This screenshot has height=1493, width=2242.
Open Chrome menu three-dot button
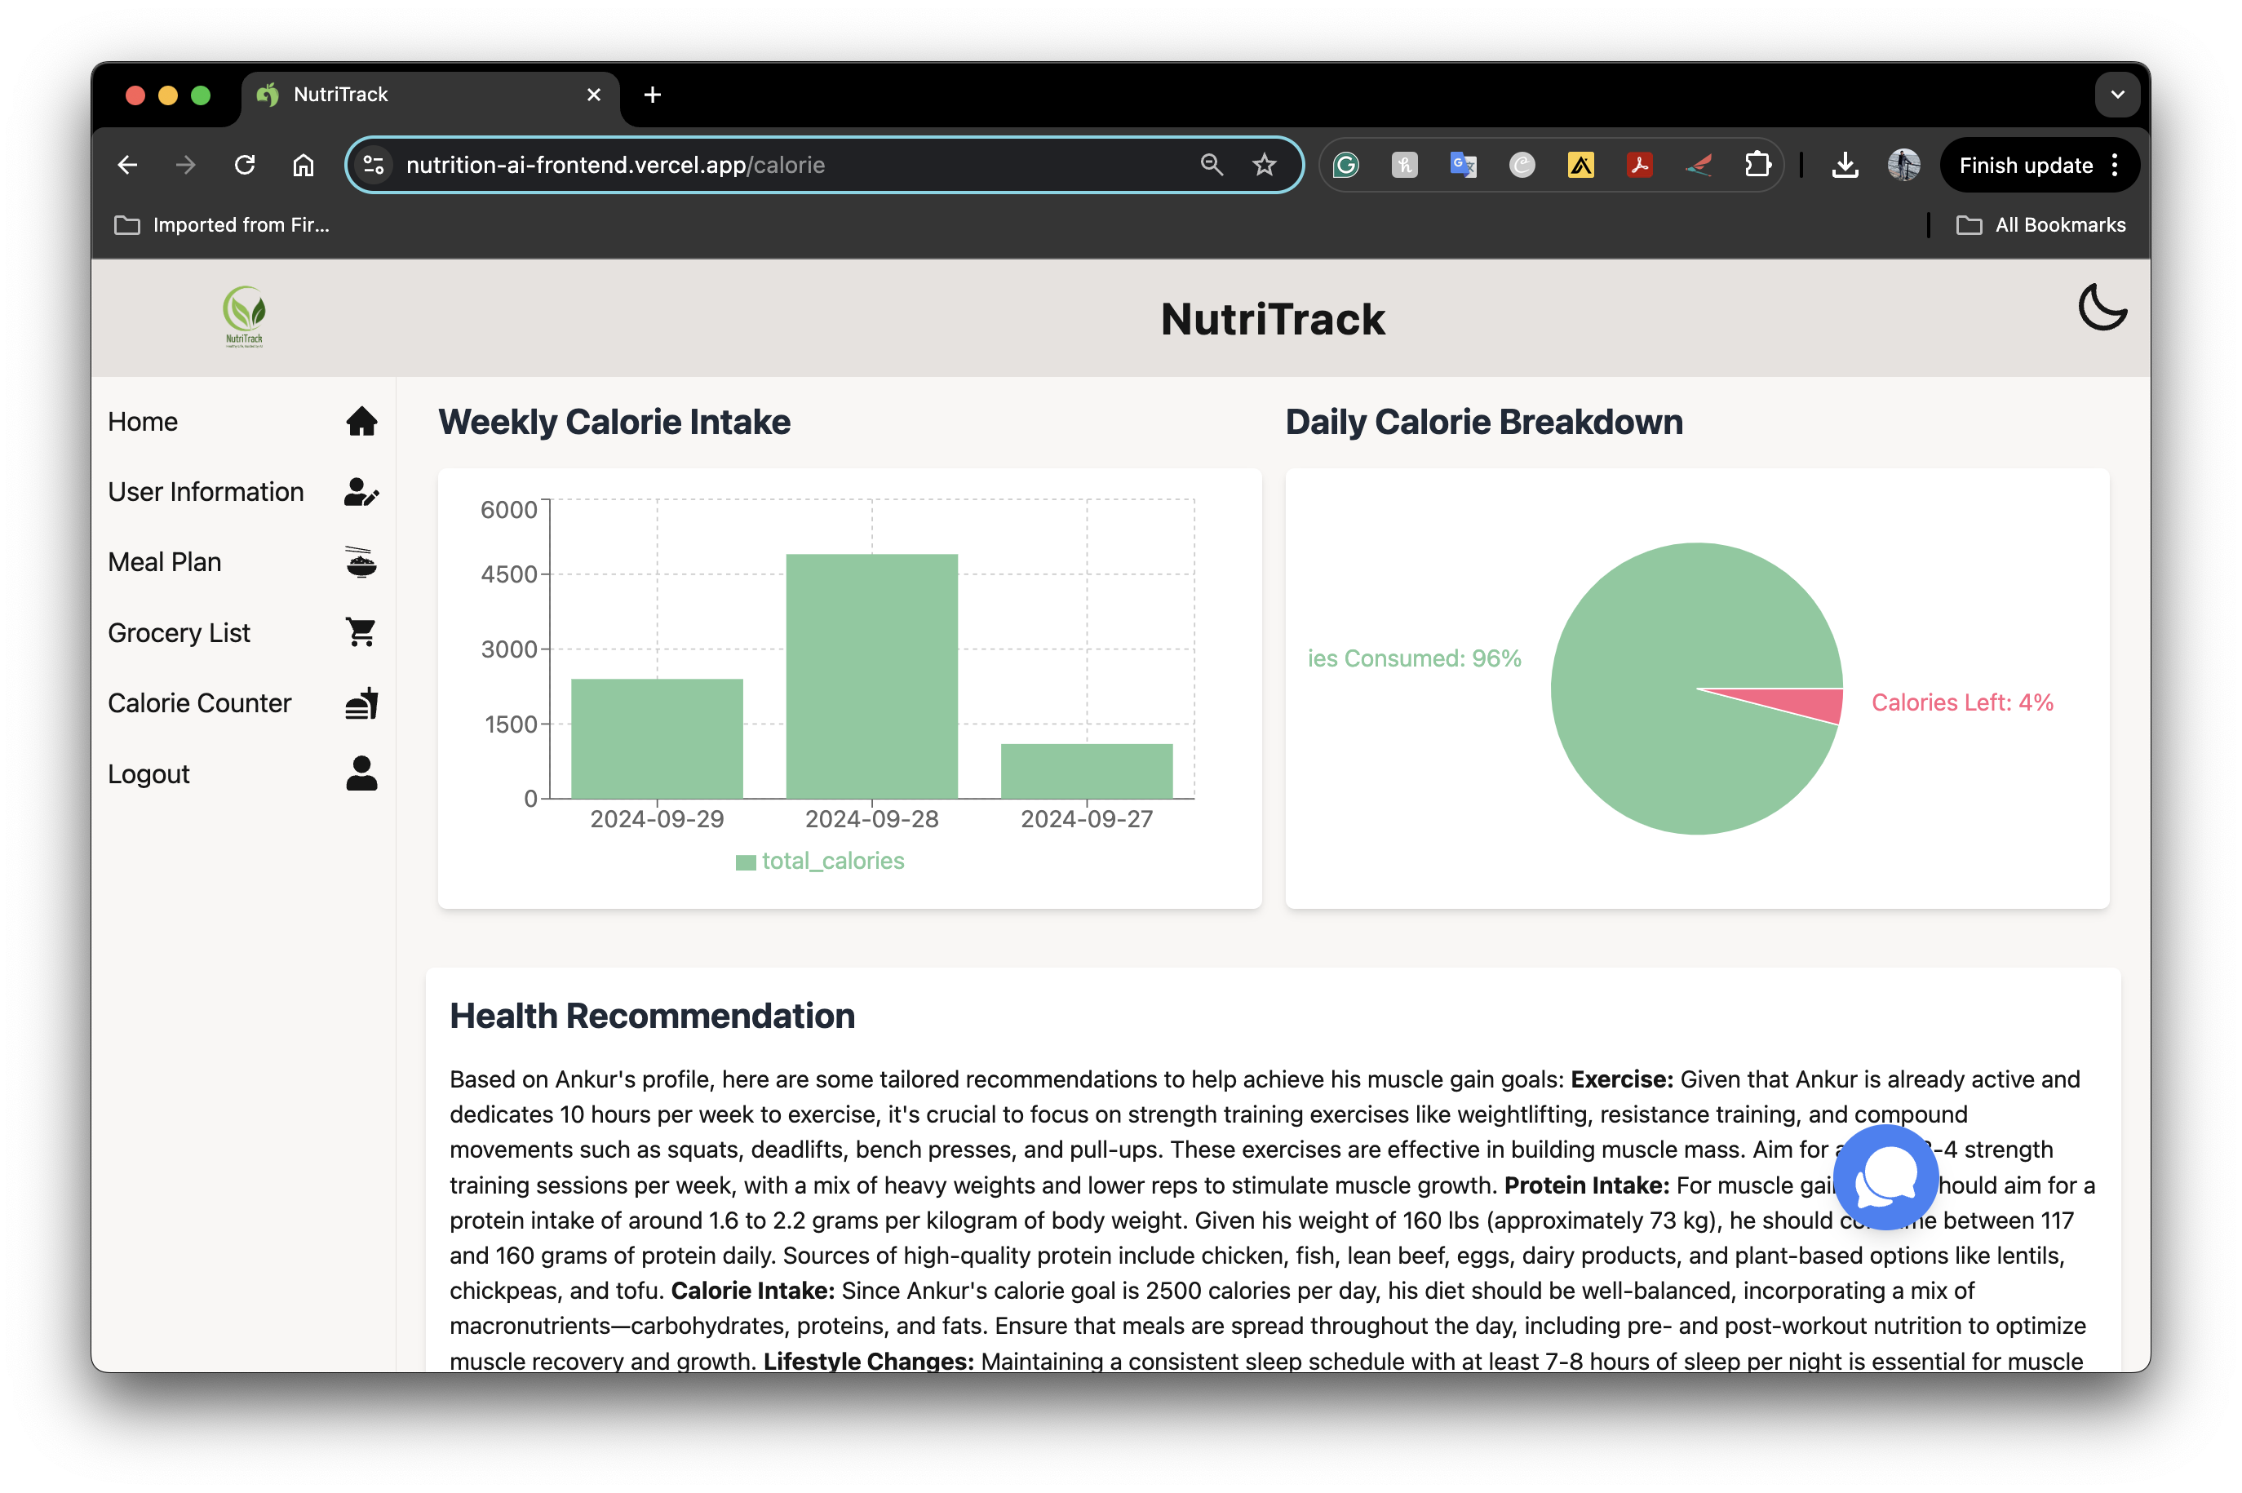[2115, 165]
